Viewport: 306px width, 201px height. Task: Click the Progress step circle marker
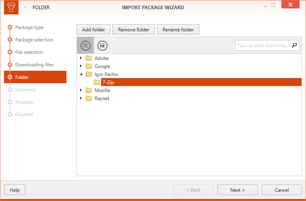click(x=10, y=102)
